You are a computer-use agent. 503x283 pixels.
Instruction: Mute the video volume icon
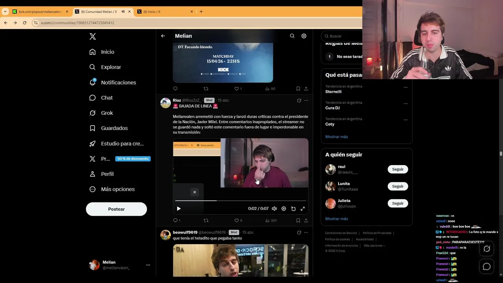coord(274,209)
